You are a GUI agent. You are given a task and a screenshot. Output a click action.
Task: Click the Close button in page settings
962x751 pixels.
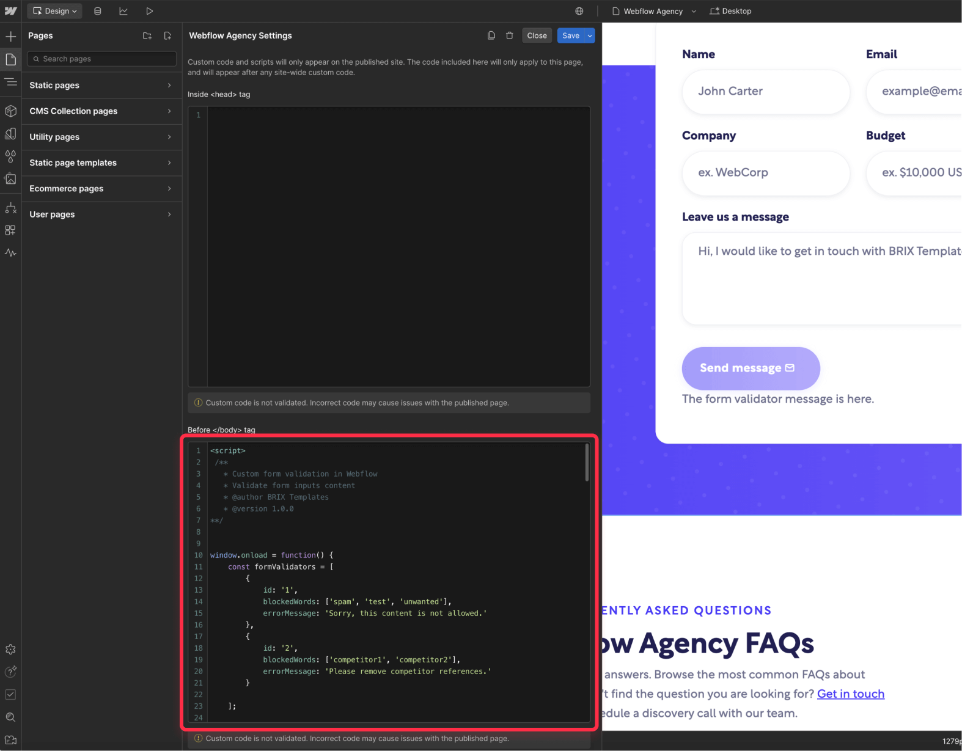(x=537, y=35)
